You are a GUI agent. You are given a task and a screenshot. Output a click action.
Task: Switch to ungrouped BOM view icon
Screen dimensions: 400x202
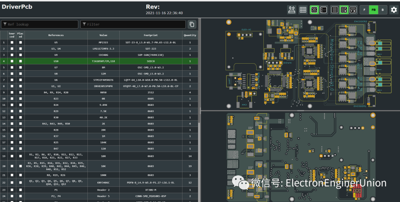pos(323,10)
